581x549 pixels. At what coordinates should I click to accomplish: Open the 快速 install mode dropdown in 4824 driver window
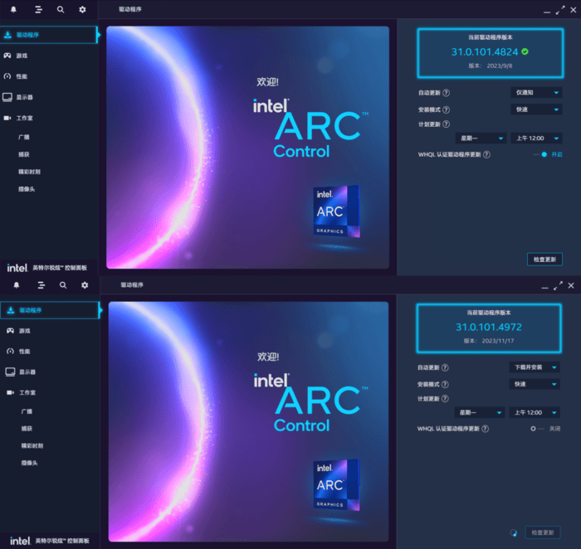(536, 109)
